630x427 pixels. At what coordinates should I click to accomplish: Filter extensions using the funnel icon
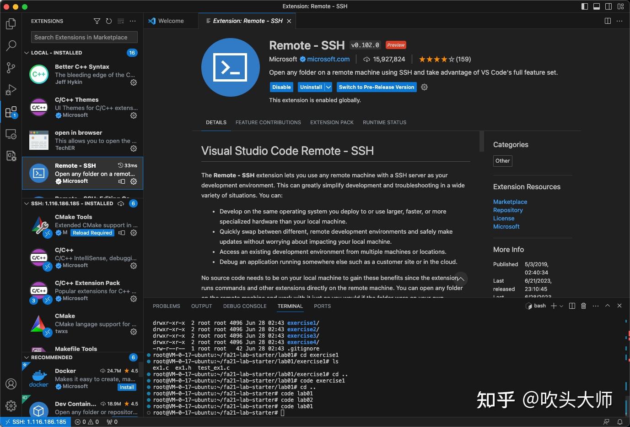(97, 21)
